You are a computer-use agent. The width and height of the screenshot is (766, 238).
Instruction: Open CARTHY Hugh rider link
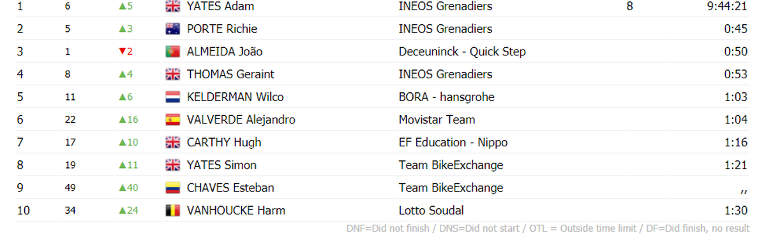point(224,143)
